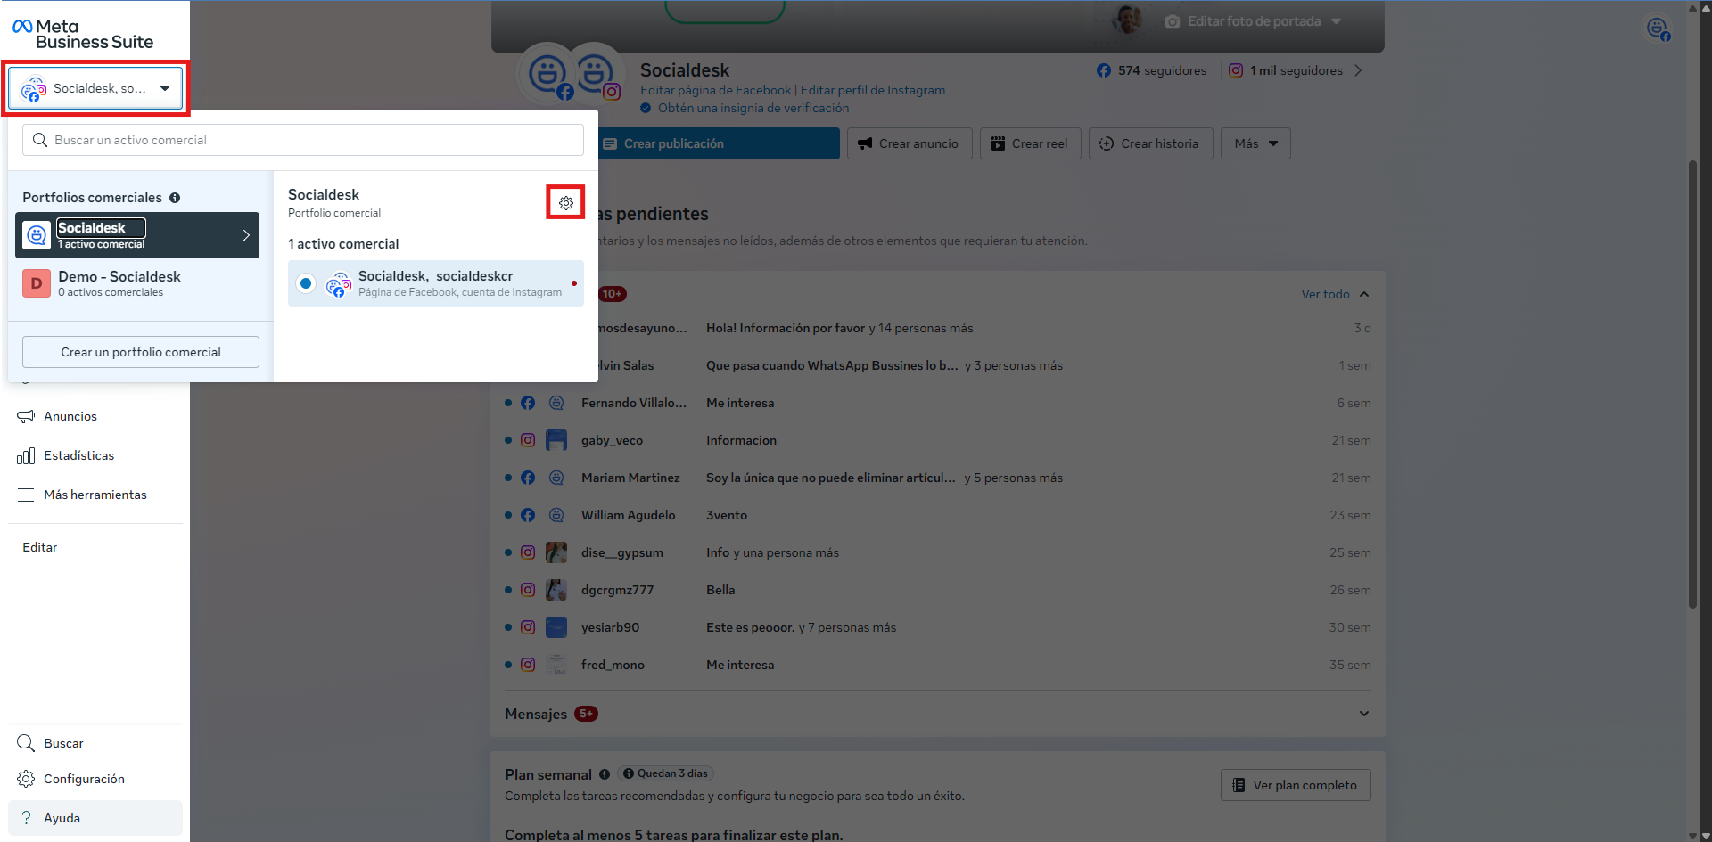Click the account avatar icon at top right
Viewport: 1712px width, 842px height.
pos(1658,29)
